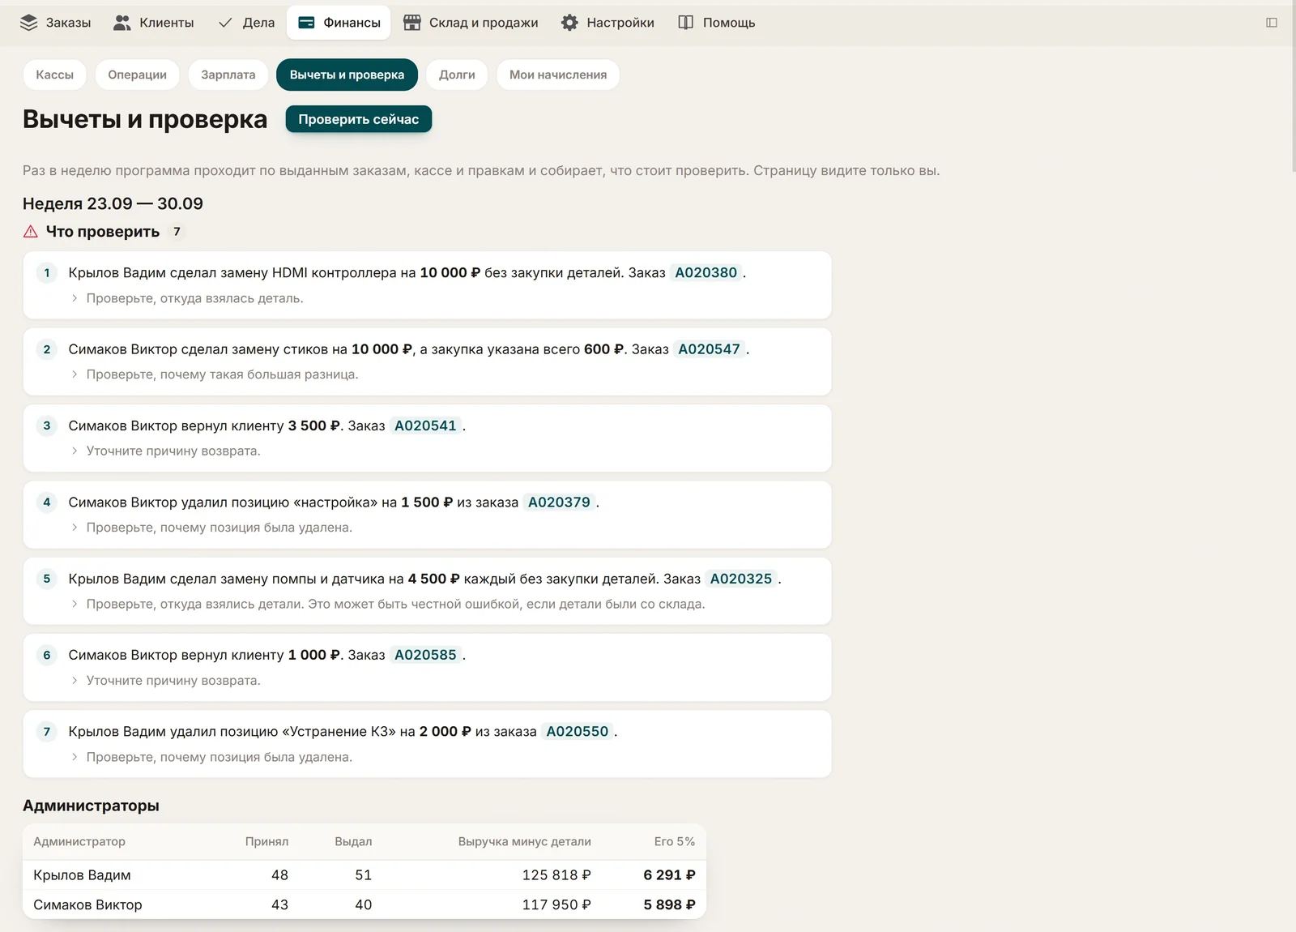This screenshot has width=1296, height=932.
Task: Expand hint 'Проверьте, откуда взялись детали'
Action: [387, 604]
